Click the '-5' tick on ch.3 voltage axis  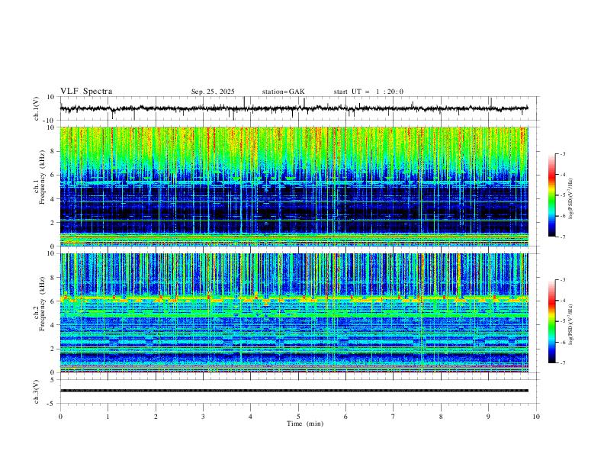pos(52,404)
